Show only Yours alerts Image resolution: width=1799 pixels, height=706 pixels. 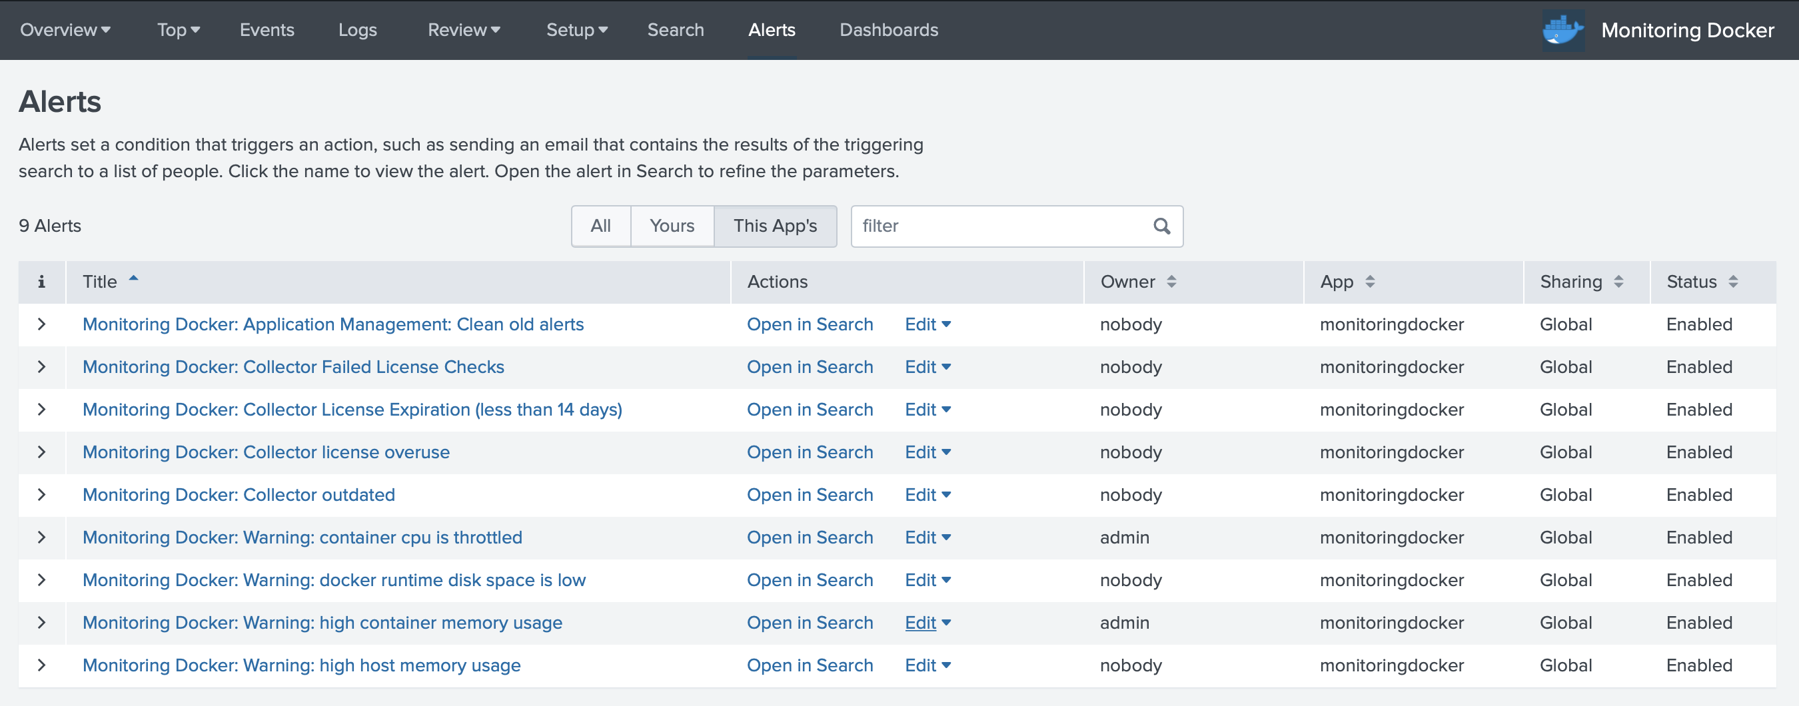(x=672, y=226)
